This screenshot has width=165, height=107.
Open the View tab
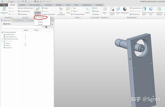click(x=76, y=5)
